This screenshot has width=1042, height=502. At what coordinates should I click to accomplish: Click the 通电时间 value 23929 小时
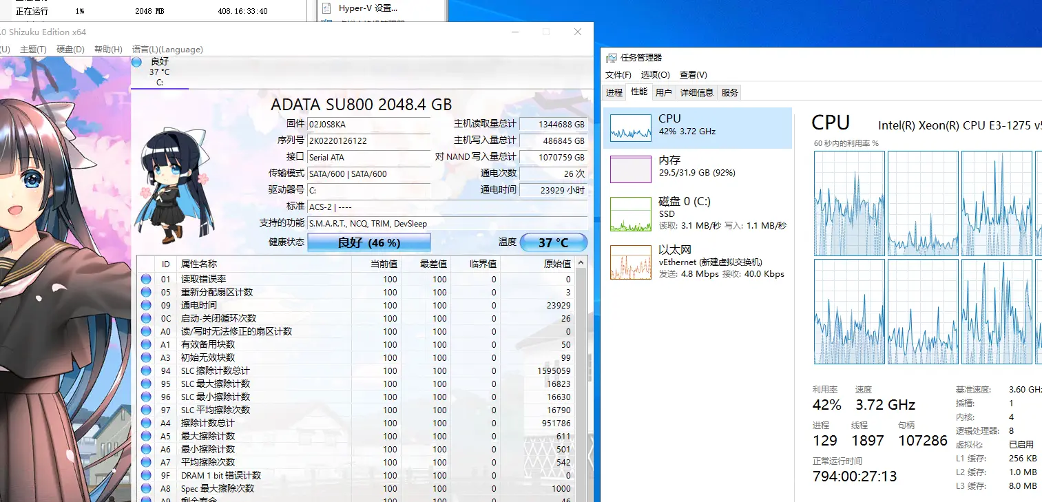click(554, 190)
